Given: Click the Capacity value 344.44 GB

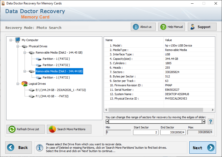Looking at the screenshot, I should click(x=171, y=59).
